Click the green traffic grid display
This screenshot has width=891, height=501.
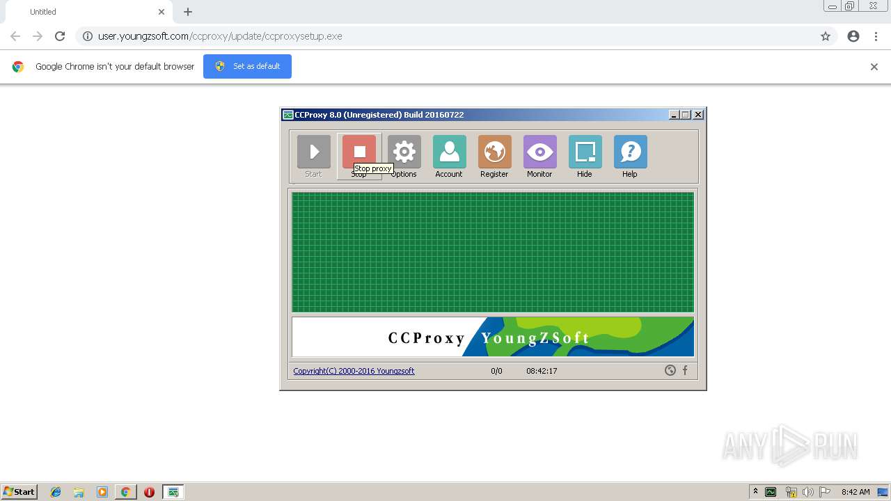[x=493, y=252]
